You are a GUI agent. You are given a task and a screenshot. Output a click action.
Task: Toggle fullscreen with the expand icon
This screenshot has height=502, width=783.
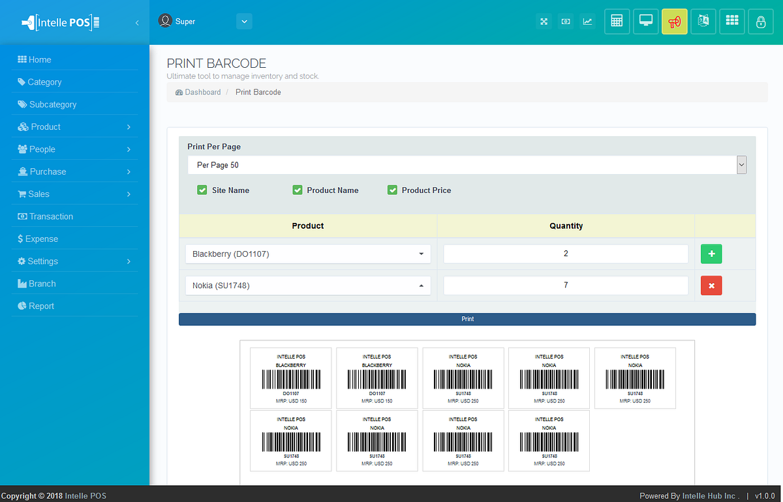[544, 21]
